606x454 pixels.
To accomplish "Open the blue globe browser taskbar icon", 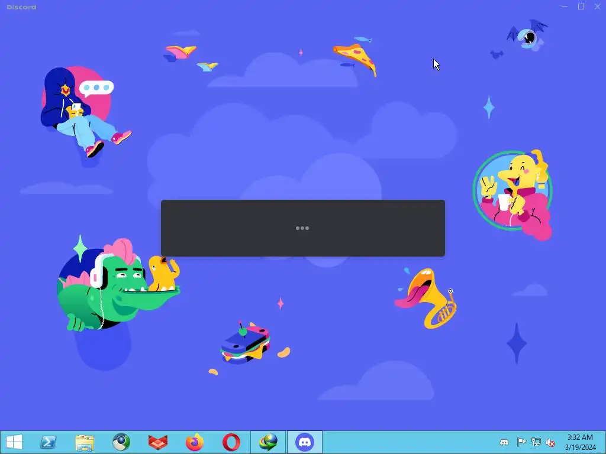I will point(121,442).
